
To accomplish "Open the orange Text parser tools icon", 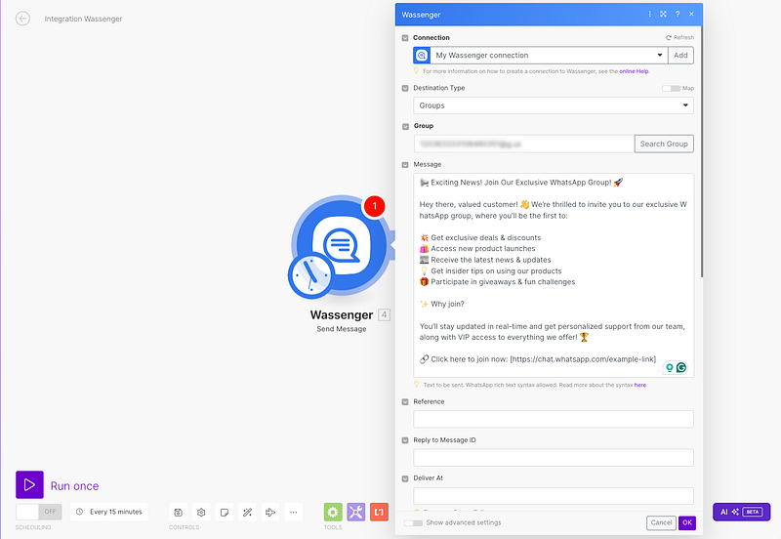I will pos(380,512).
